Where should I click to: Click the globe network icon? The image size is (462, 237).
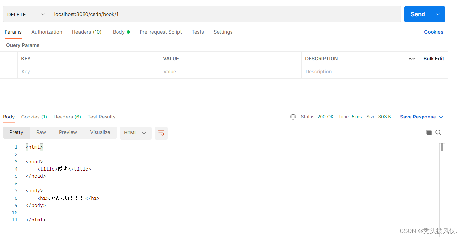[293, 117]
